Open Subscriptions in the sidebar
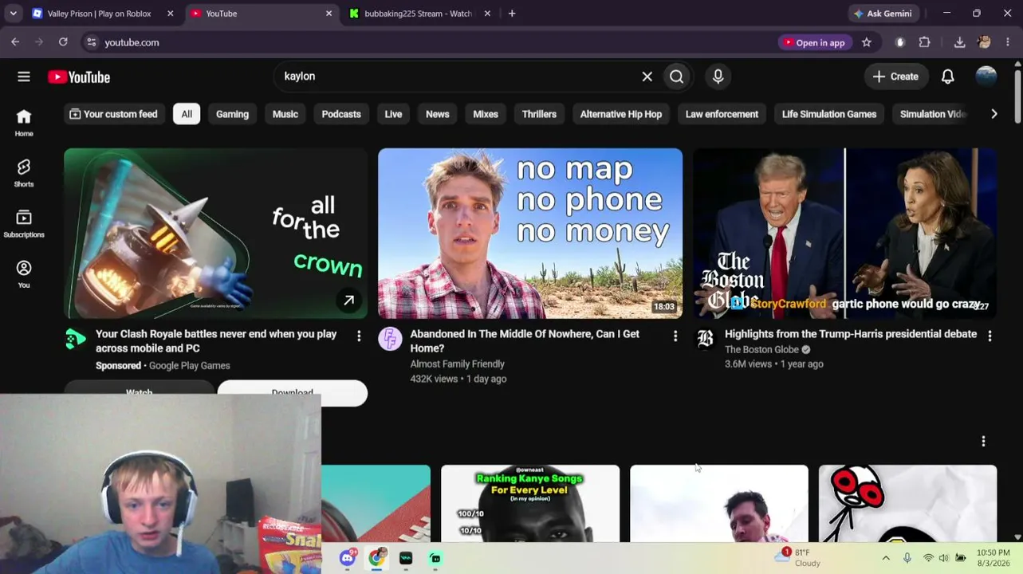This screenshot has width=1023, height=574. 24,223
